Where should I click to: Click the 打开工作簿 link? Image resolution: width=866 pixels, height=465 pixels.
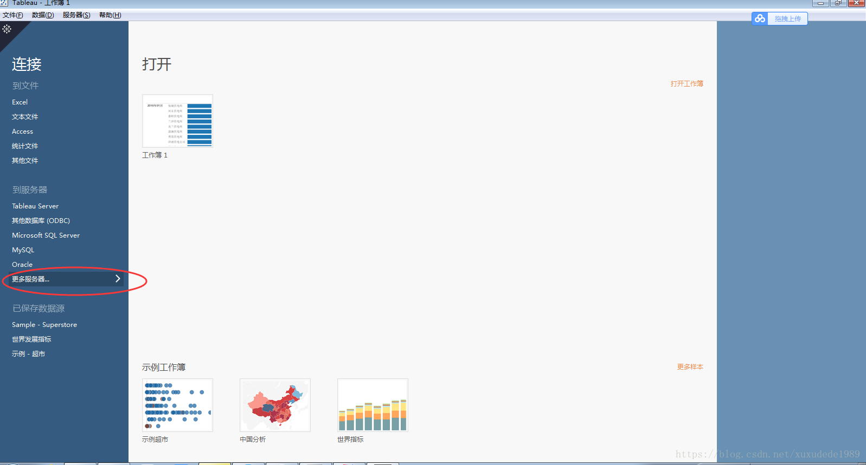click(687, 84)
